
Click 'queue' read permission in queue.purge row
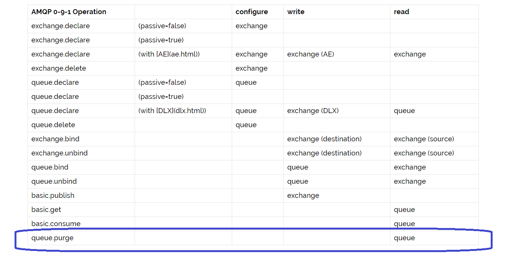click(x=404, y=238)
